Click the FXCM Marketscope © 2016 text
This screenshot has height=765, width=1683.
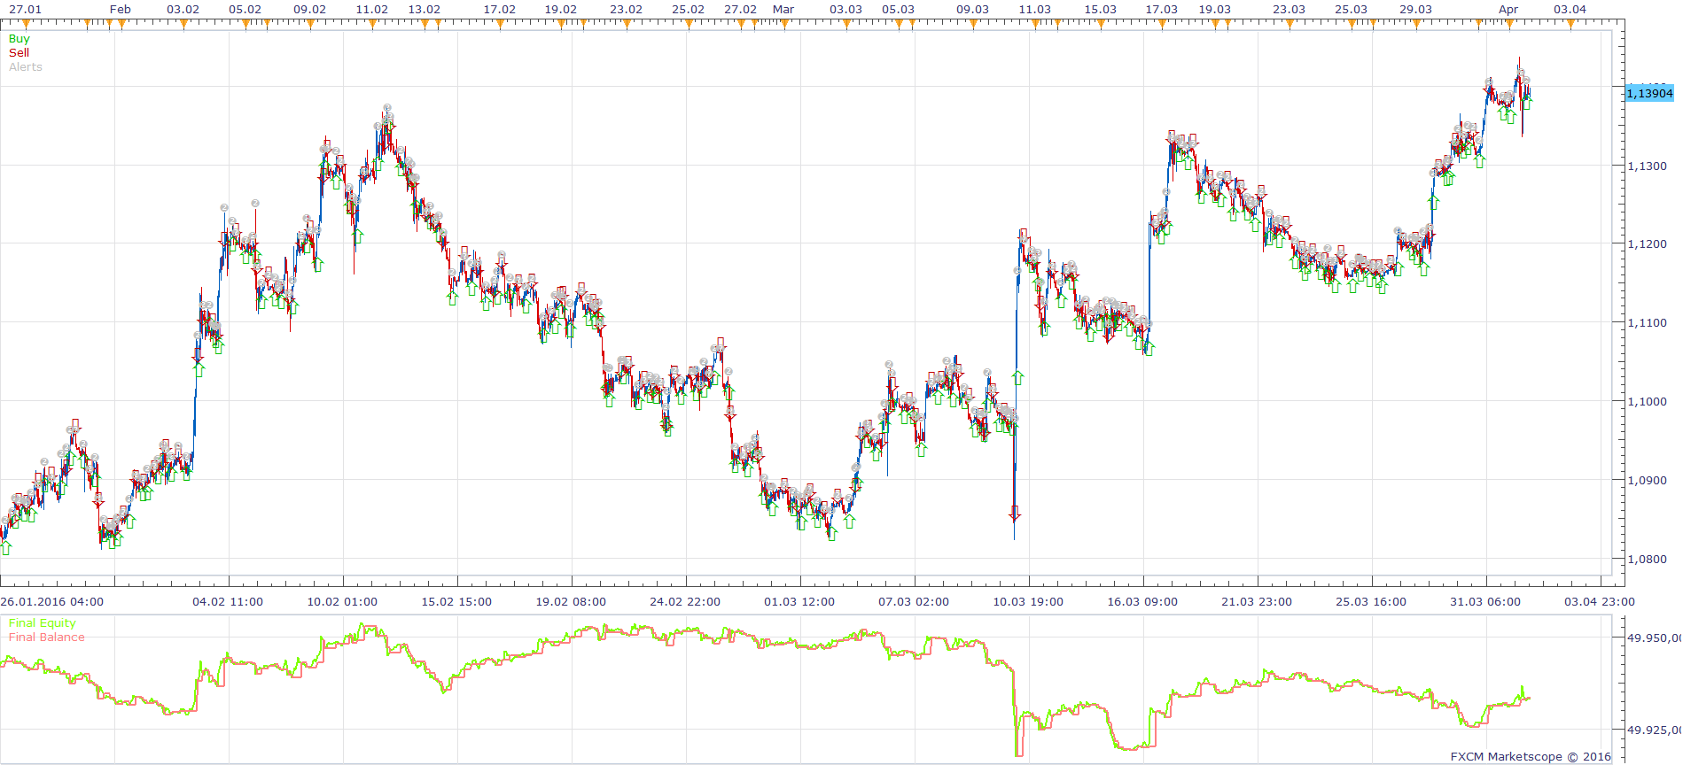point(1531,757)
